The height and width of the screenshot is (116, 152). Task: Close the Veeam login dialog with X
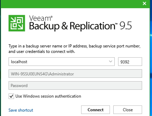tap(145, 4)
